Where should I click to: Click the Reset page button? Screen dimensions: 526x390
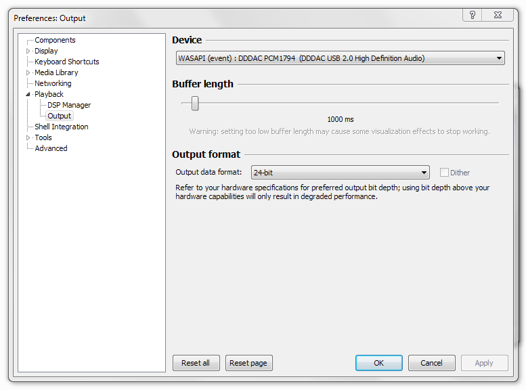tap(248, 363)
